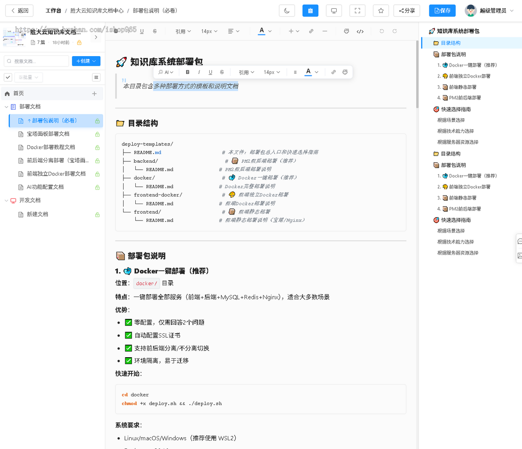Click the 分享 share button

407,10
